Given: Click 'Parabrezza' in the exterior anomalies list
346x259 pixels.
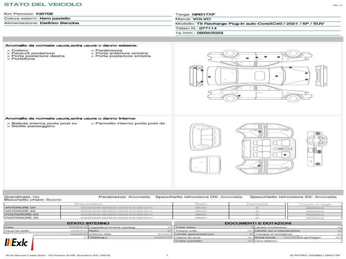Looking at the screenshot, I should (109, 51).
